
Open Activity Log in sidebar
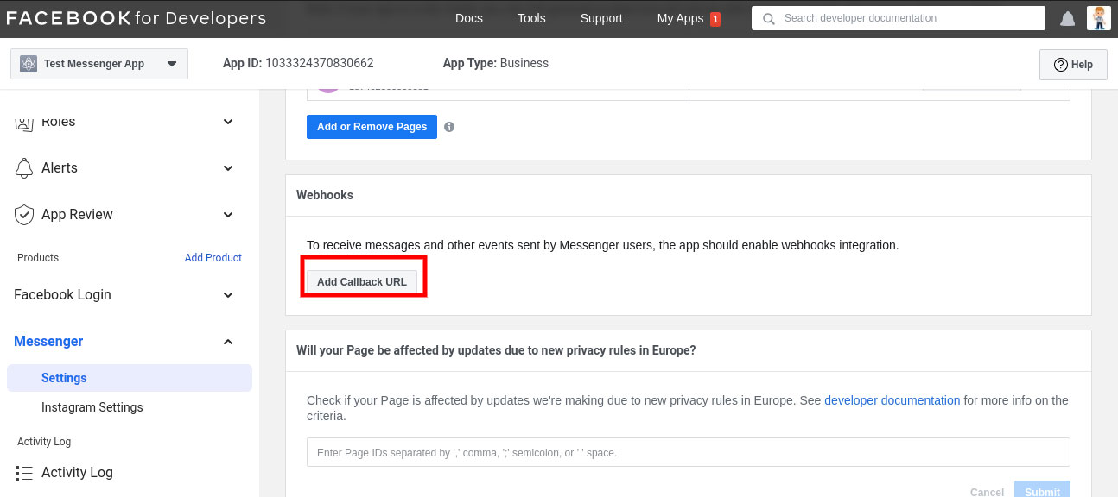[x=77, y=473]
